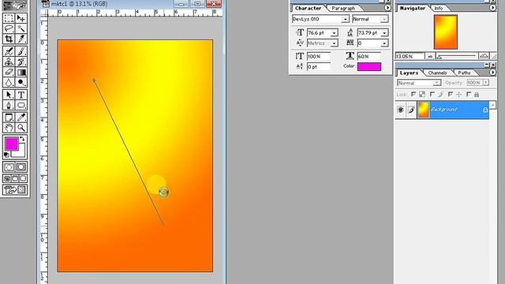Select the Notes tool
505x284 pixels.
[x=9, y=118]
